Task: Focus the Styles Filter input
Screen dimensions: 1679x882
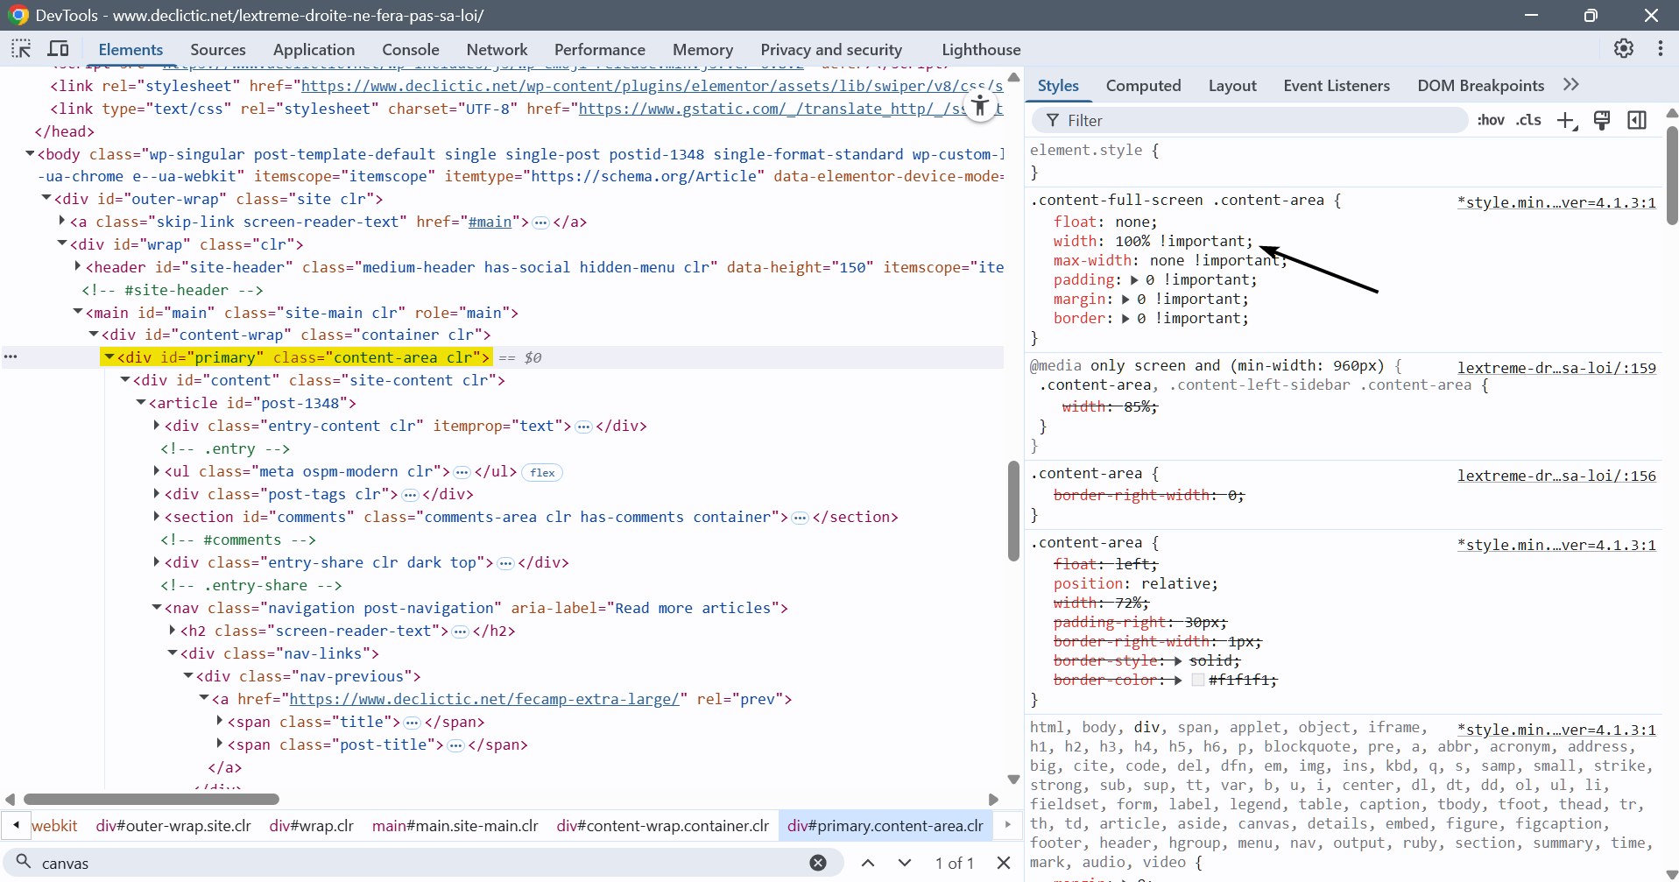Action: pos(1249,121)
